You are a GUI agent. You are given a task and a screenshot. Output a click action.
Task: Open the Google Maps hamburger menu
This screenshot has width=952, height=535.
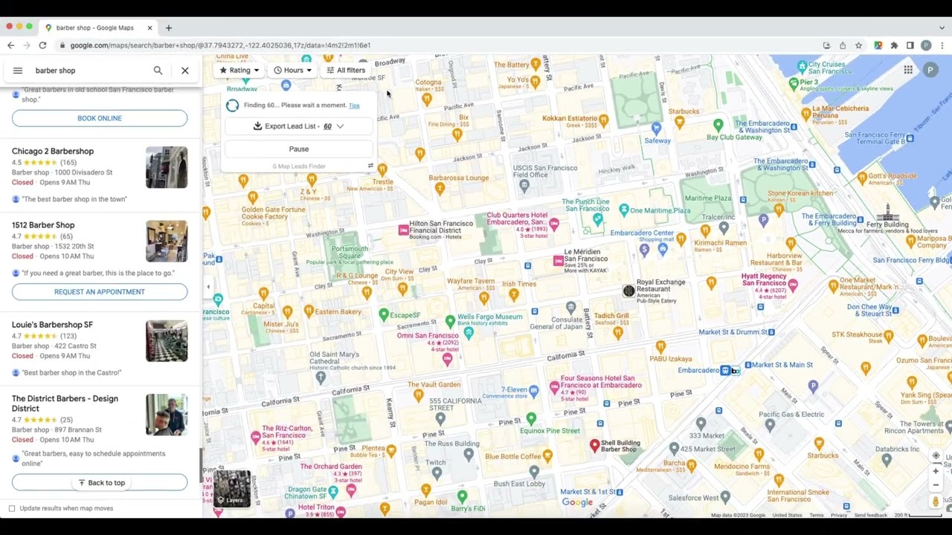18,71
